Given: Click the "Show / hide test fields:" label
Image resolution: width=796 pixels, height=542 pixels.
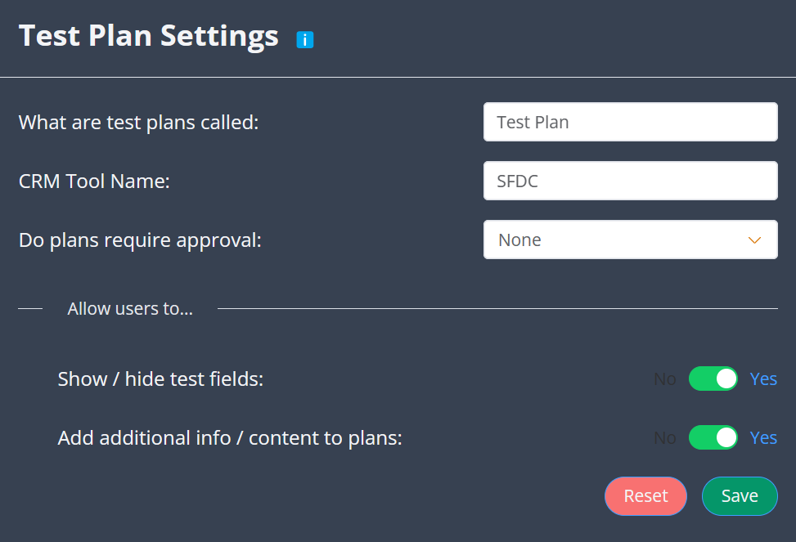Looking at the screenshot, I should pyautogui.click(x=160, y=379).
